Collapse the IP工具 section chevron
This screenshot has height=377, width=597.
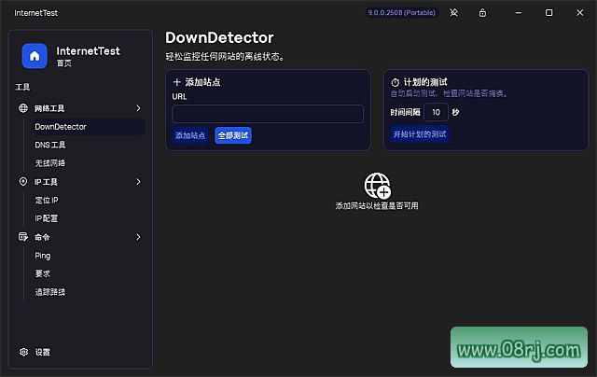[138, 182]
